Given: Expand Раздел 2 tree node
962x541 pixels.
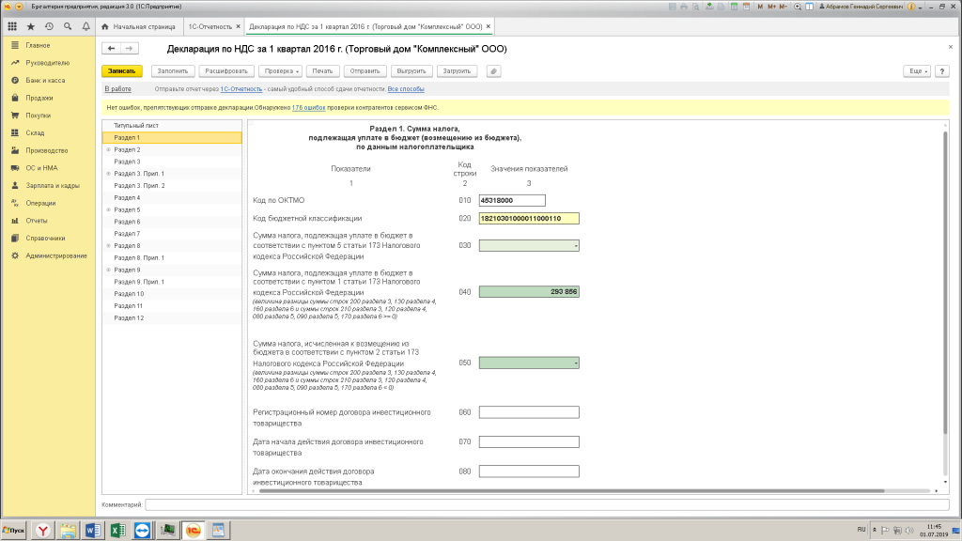Looking at the screenshot, I should pyautogui.click(x=109, y=149).
